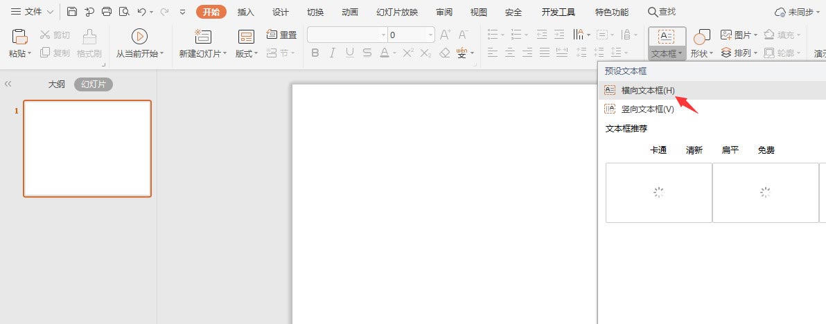Switch to the 设计 tab
Screen dimensions: 826x324
point(281,12)
